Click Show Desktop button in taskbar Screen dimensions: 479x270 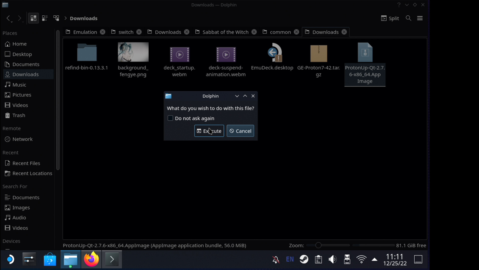[x=418, y=259]
